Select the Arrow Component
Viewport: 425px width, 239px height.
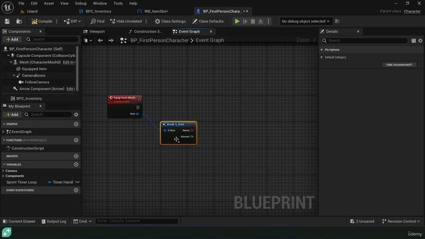41,88
